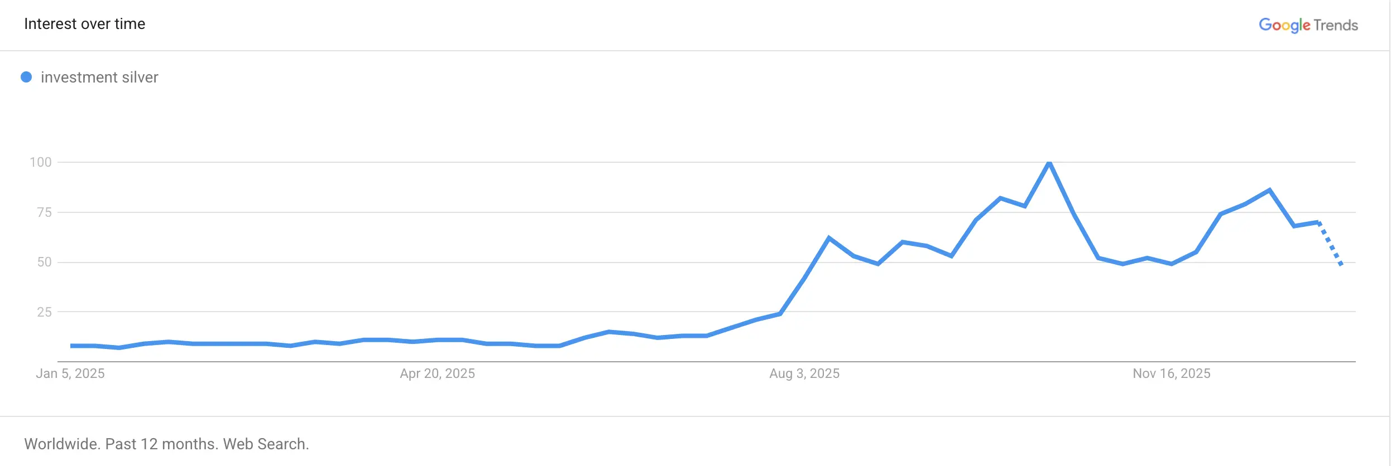Image resolution: width=1391 pixels, height=466 pixels.
Task: Click the Google Trends logo
Action: pyautogui.click(x=1308, y=25)
